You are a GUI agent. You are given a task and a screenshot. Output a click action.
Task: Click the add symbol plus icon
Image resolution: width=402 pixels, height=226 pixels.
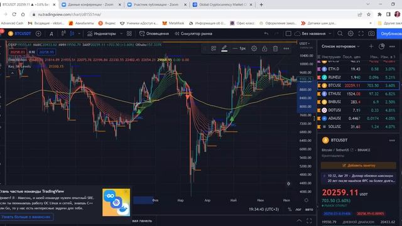38,33
